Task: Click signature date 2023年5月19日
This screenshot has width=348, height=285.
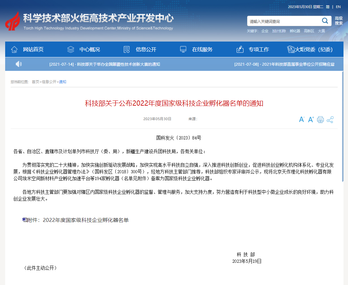Action: coord(247,261)
